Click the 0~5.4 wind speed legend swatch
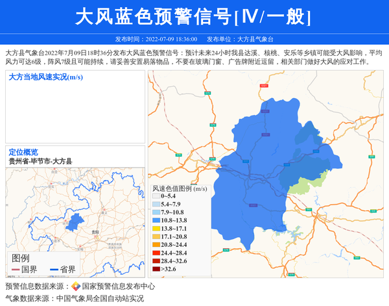Image resolution: width=389 pixels, height=306 pixels. click(x=156, y=196)
